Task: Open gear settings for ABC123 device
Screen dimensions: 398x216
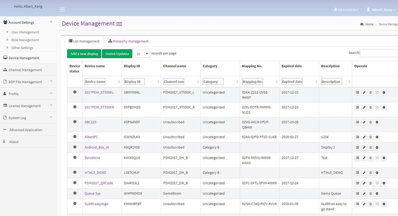Action: click(377, 122)
